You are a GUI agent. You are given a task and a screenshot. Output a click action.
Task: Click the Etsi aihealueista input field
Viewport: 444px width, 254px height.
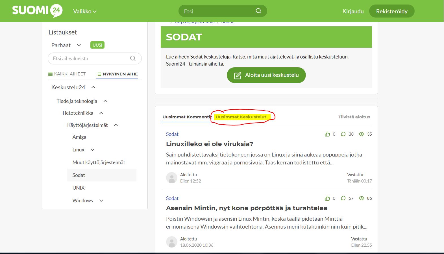(95, 58)
